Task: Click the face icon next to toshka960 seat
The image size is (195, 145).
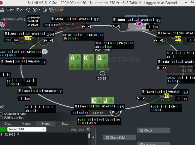Action: pos(87,26)
